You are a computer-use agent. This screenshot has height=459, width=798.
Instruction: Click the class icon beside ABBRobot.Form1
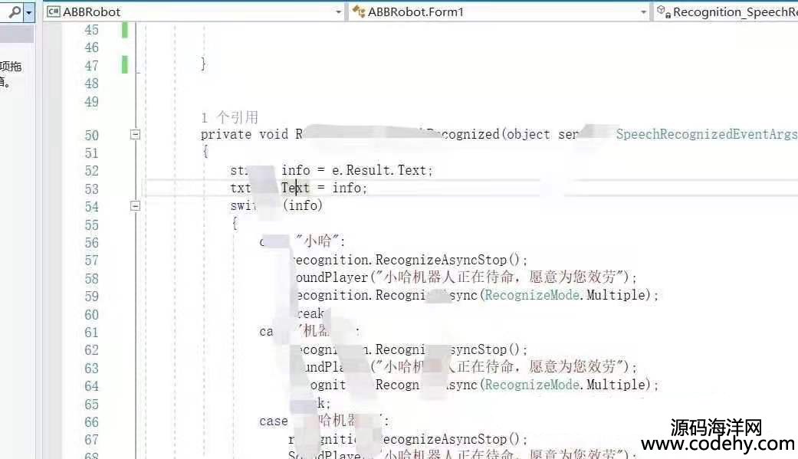coord(358,12)
